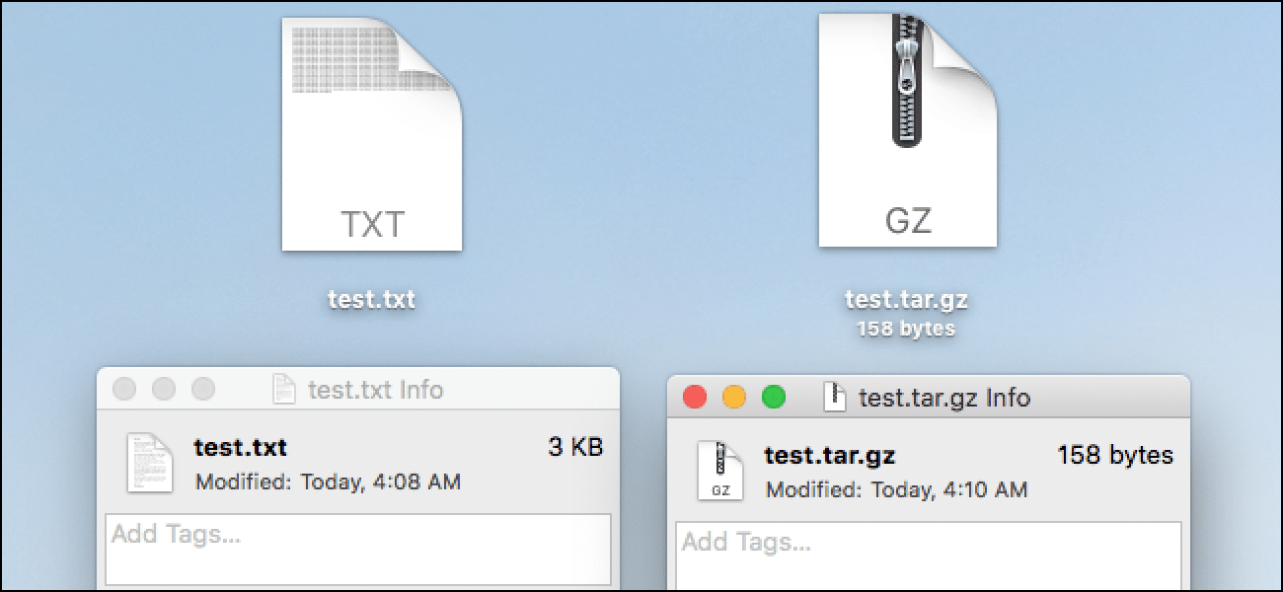Zoom the test.tar.gz Info window with green button
This screenshot has width=1283, height=592.
click(x=774, y=398)
